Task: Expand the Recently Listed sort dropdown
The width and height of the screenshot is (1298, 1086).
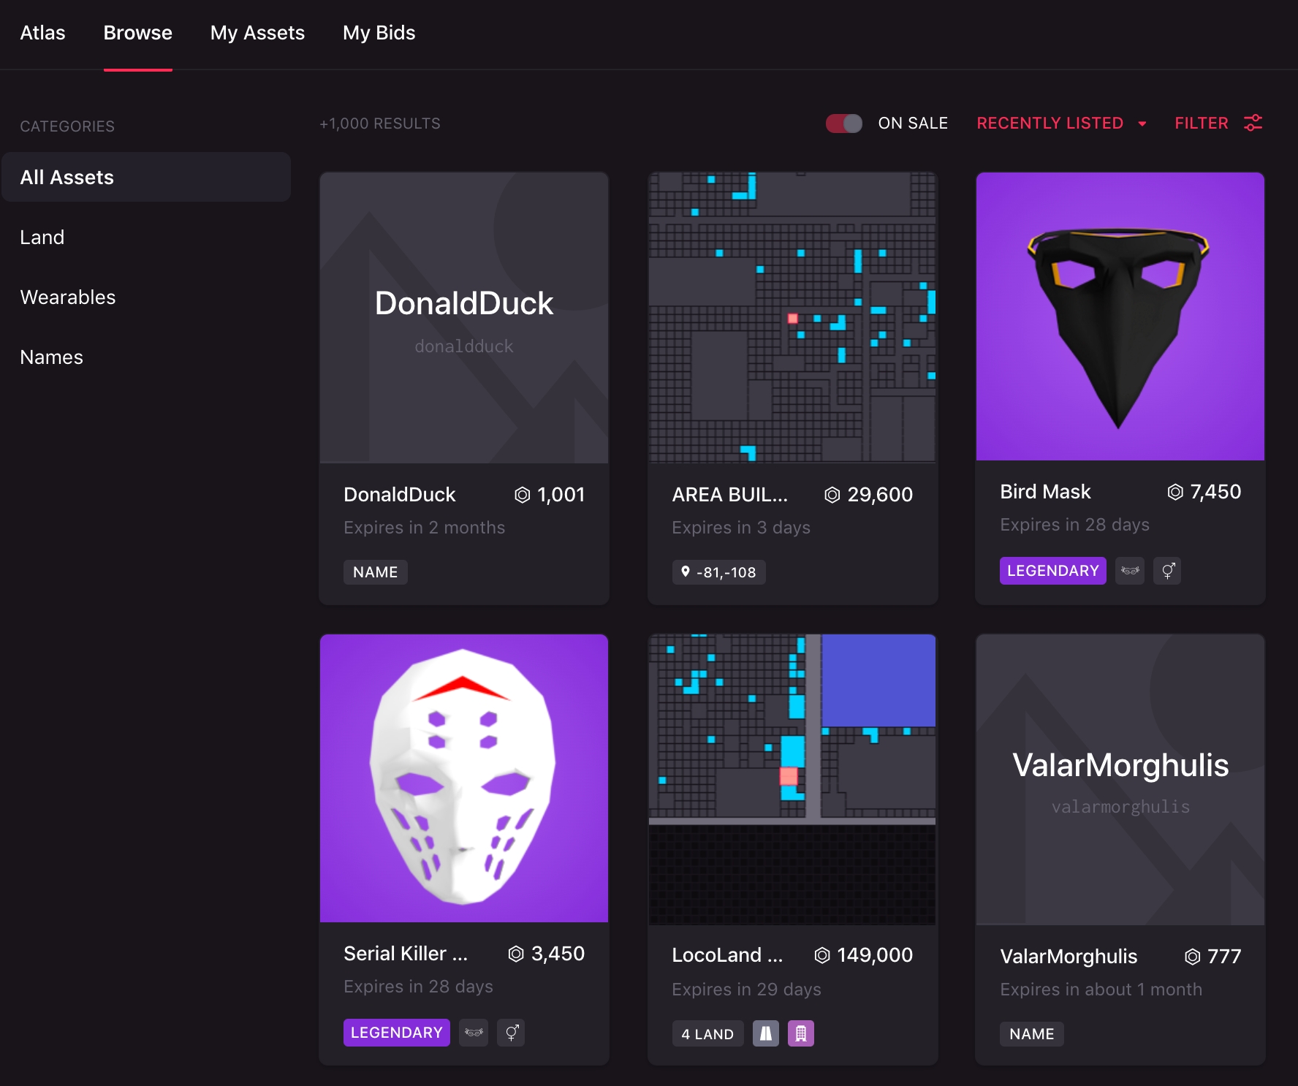Action: click(1060, 124)
